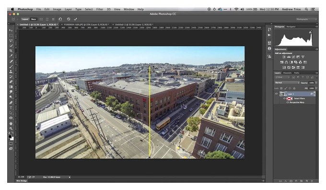
Task: Select the Polygonal Lasso tool
Action: tap(11, 41)
